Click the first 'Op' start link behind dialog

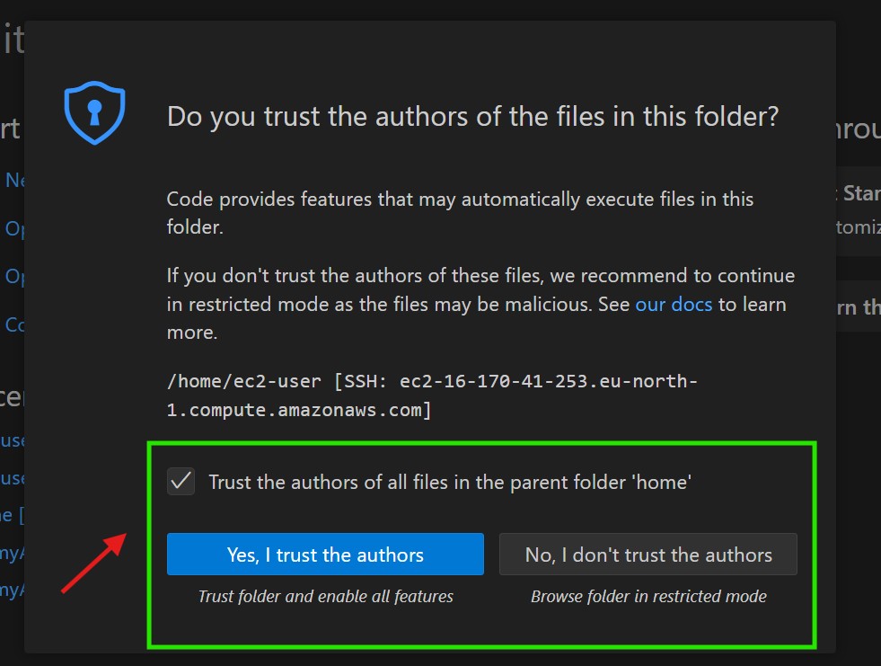coord(15,228)
